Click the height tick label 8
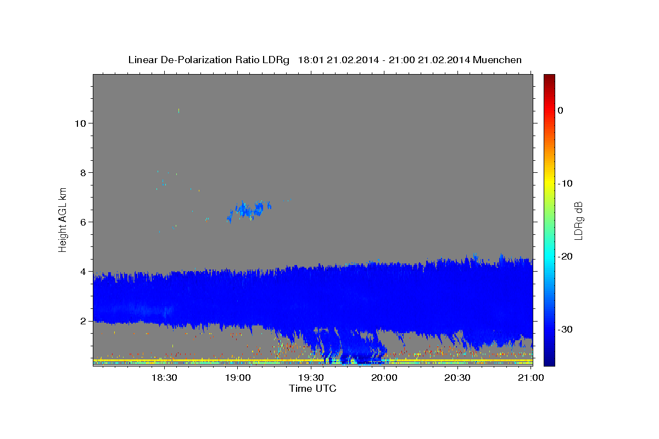Screen dimensions: 659x439 (82, 173)
